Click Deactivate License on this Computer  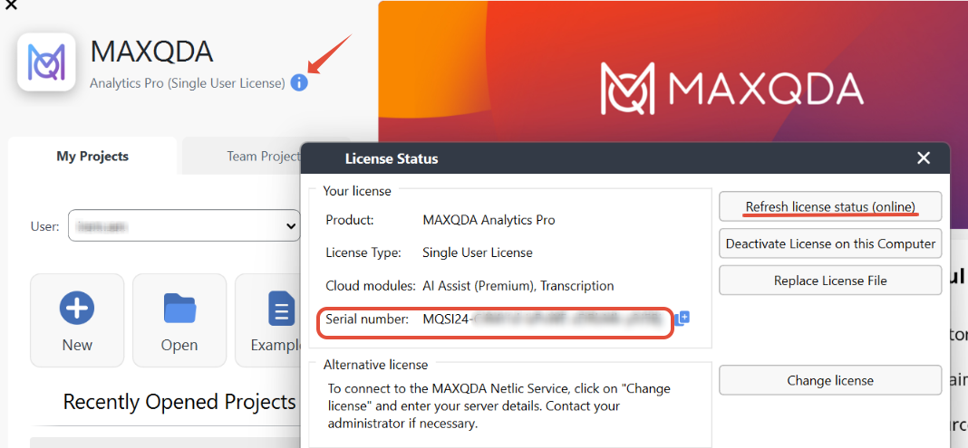[830, 243]
